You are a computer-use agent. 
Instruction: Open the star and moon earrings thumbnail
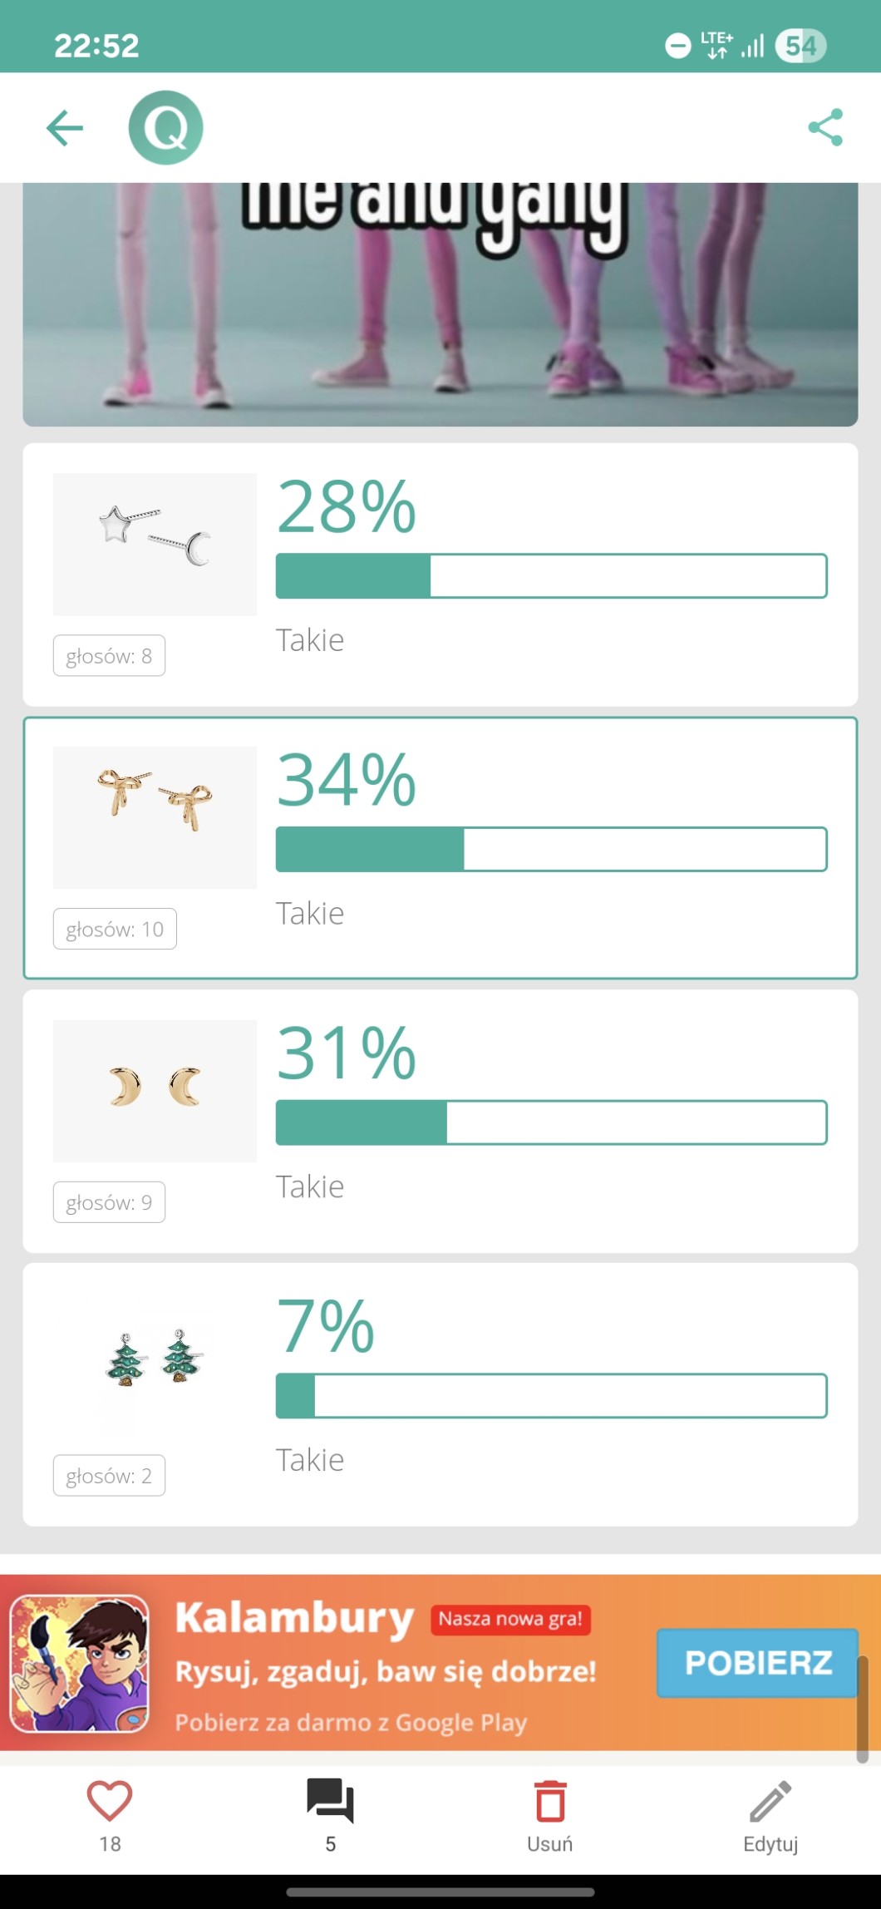pyautogui.click(x=155, y=545)
